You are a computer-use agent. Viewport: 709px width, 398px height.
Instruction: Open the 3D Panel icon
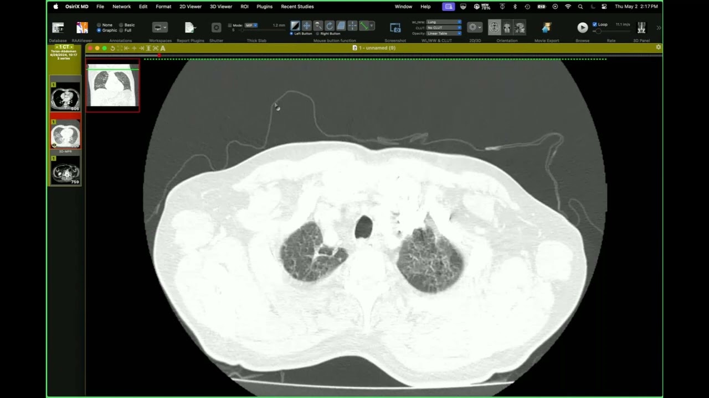coord(641,28)
